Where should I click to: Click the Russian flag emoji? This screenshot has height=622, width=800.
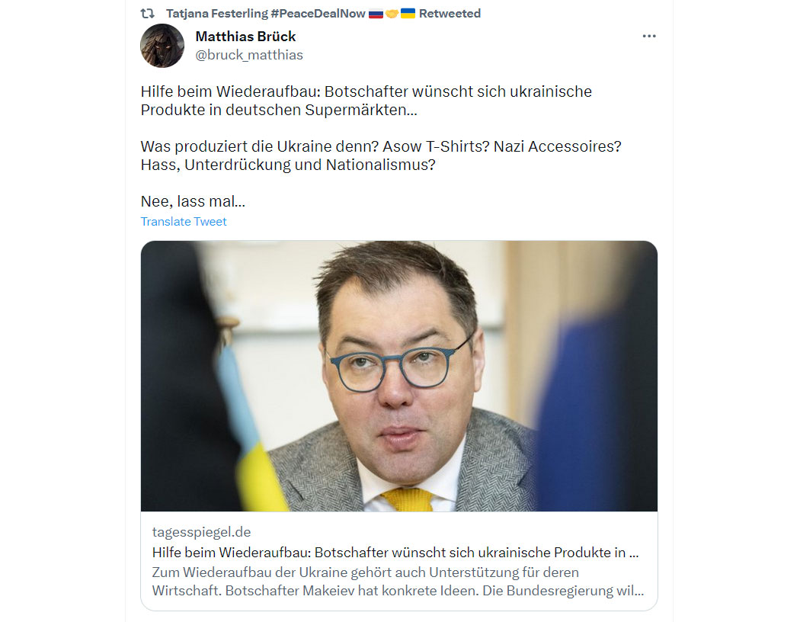(376, 14)
